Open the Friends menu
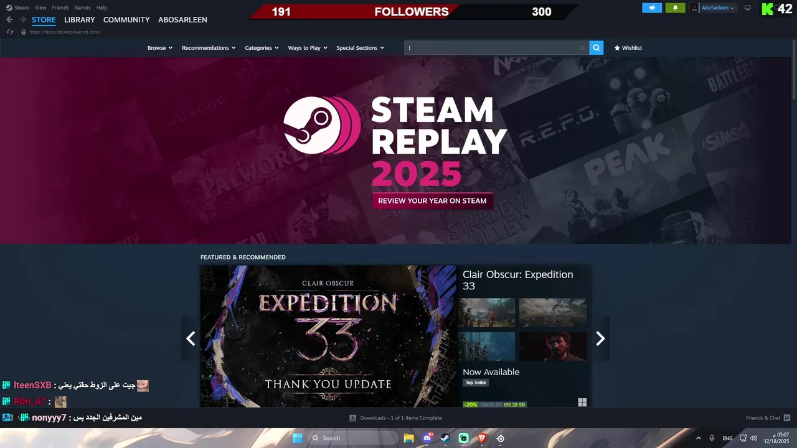797x448 pixels. coord(60,7)
